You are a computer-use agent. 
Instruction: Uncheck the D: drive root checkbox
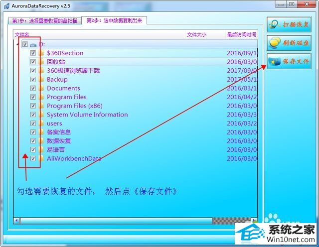pos(25,44)
